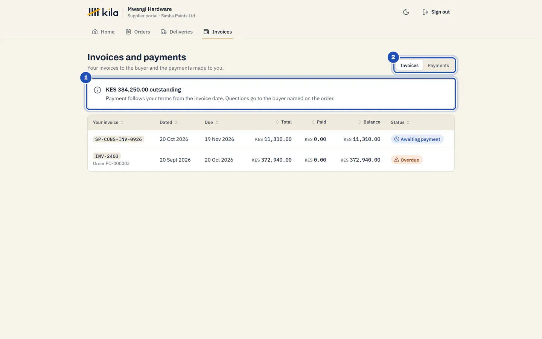Click the Invoices and payments heading
Screen dimensions: 542x339
(137, 57)
